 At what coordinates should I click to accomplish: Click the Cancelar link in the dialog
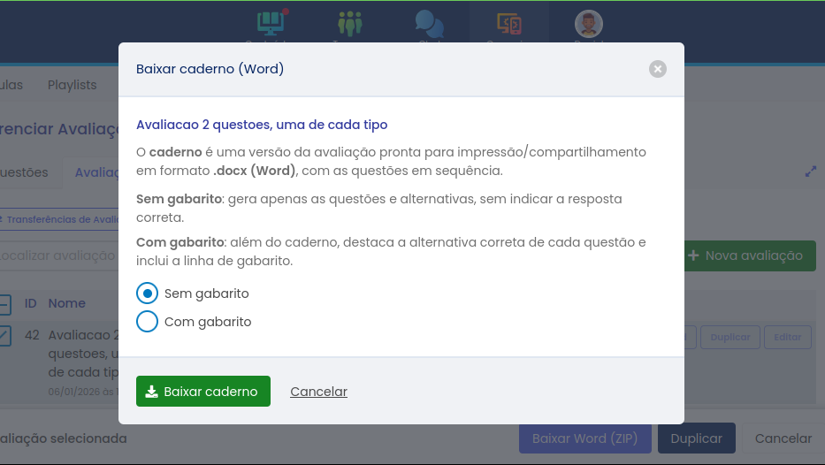tap(318, 392)
